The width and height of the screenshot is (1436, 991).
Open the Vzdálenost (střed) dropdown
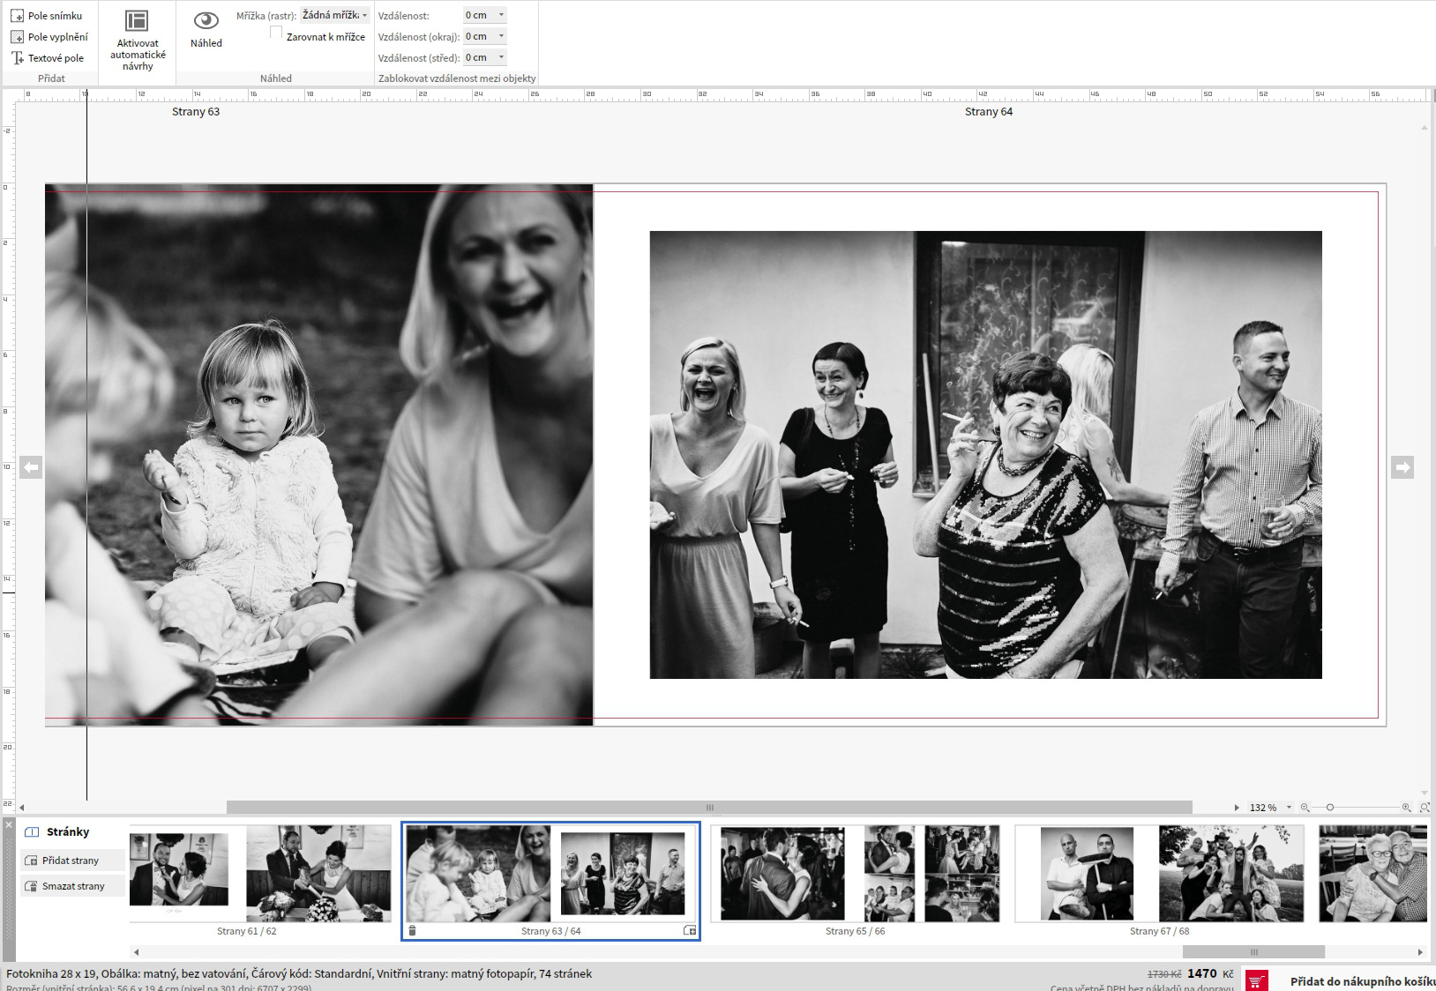pos(502,57)
